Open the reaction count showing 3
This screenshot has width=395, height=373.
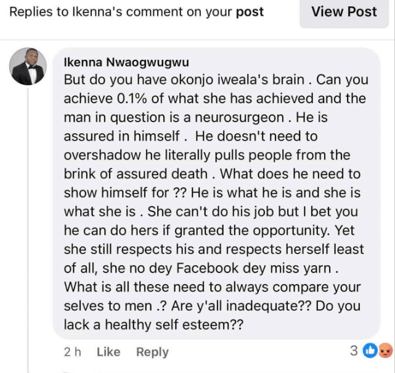pyautogui.click(x=354, y=351)
